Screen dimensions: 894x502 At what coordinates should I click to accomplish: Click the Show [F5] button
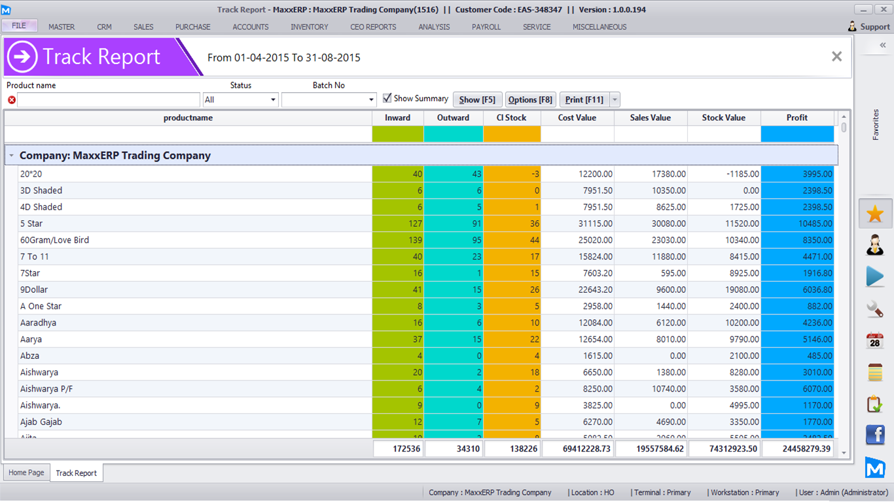coord(477,100)
